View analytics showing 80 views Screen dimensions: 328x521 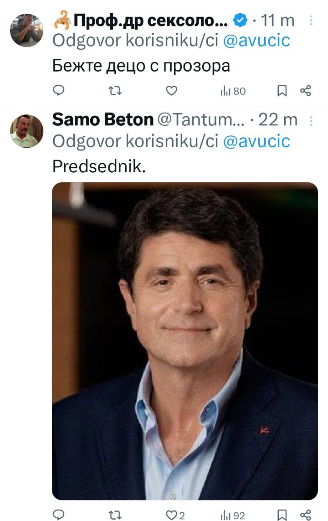click(x=233, y=91)
